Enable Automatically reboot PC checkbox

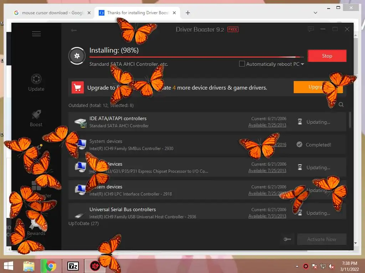pos(242,64)
